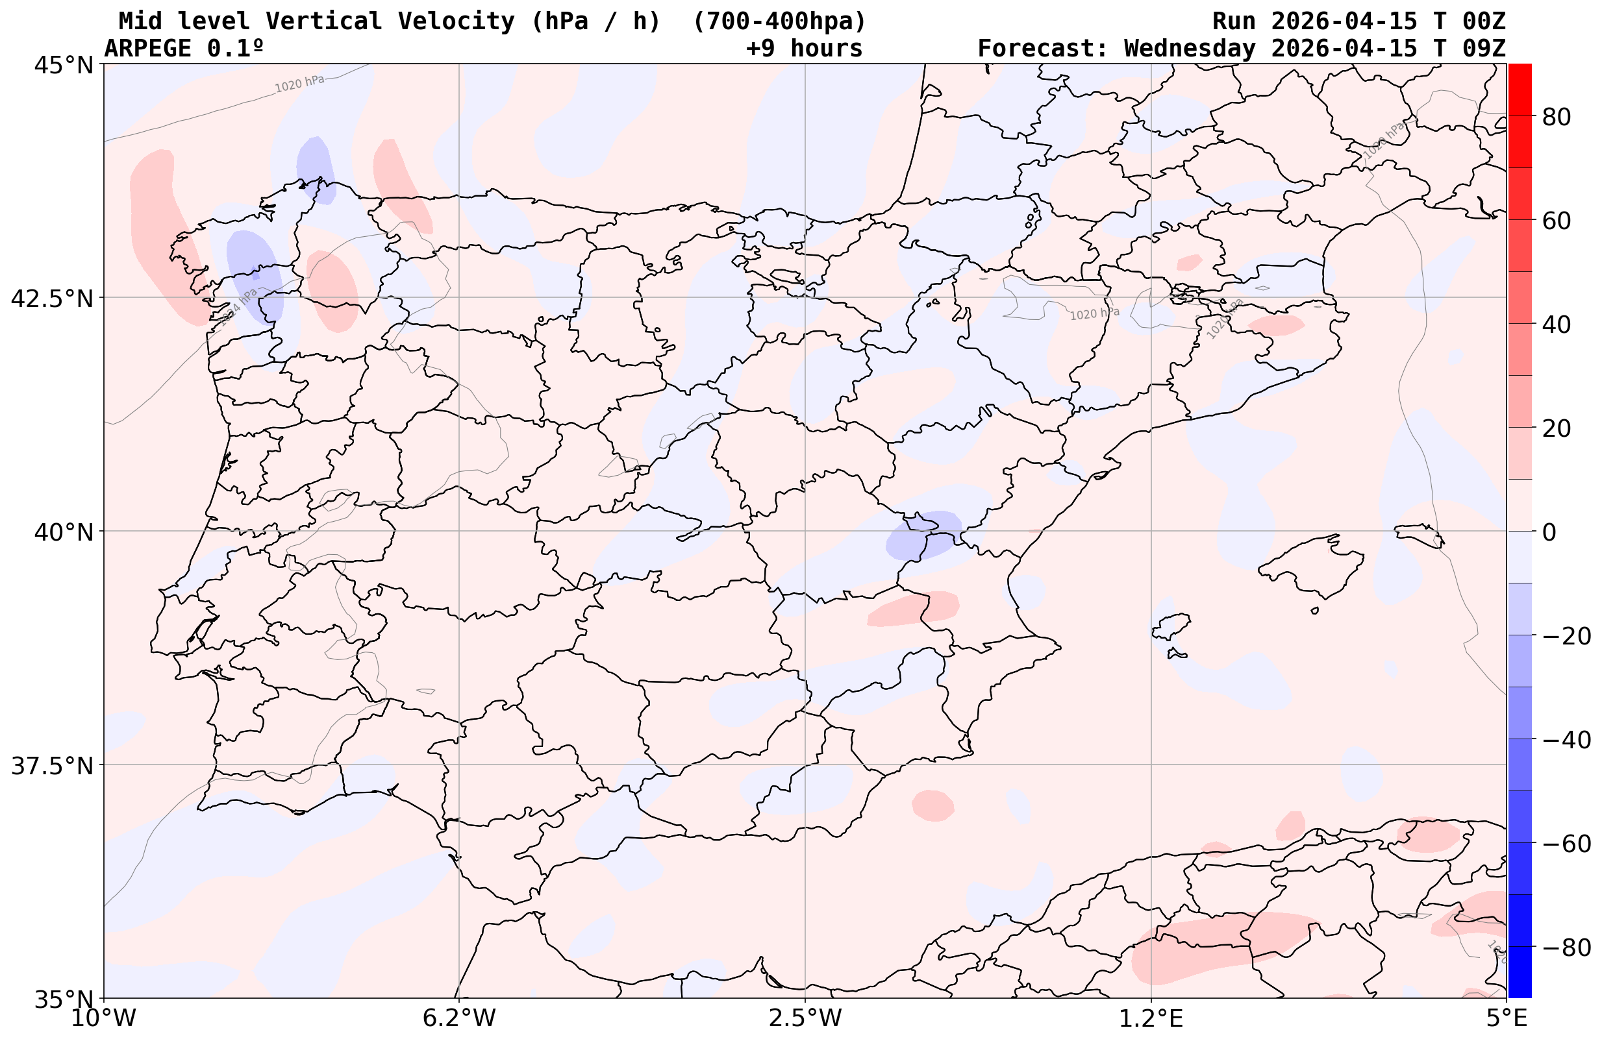This screenshot has width=1602, height=1041.
Task: Click the 'Run 2026-04-15 T 00Z' label
Action: pyautogui.click(x=1358, y=21)
